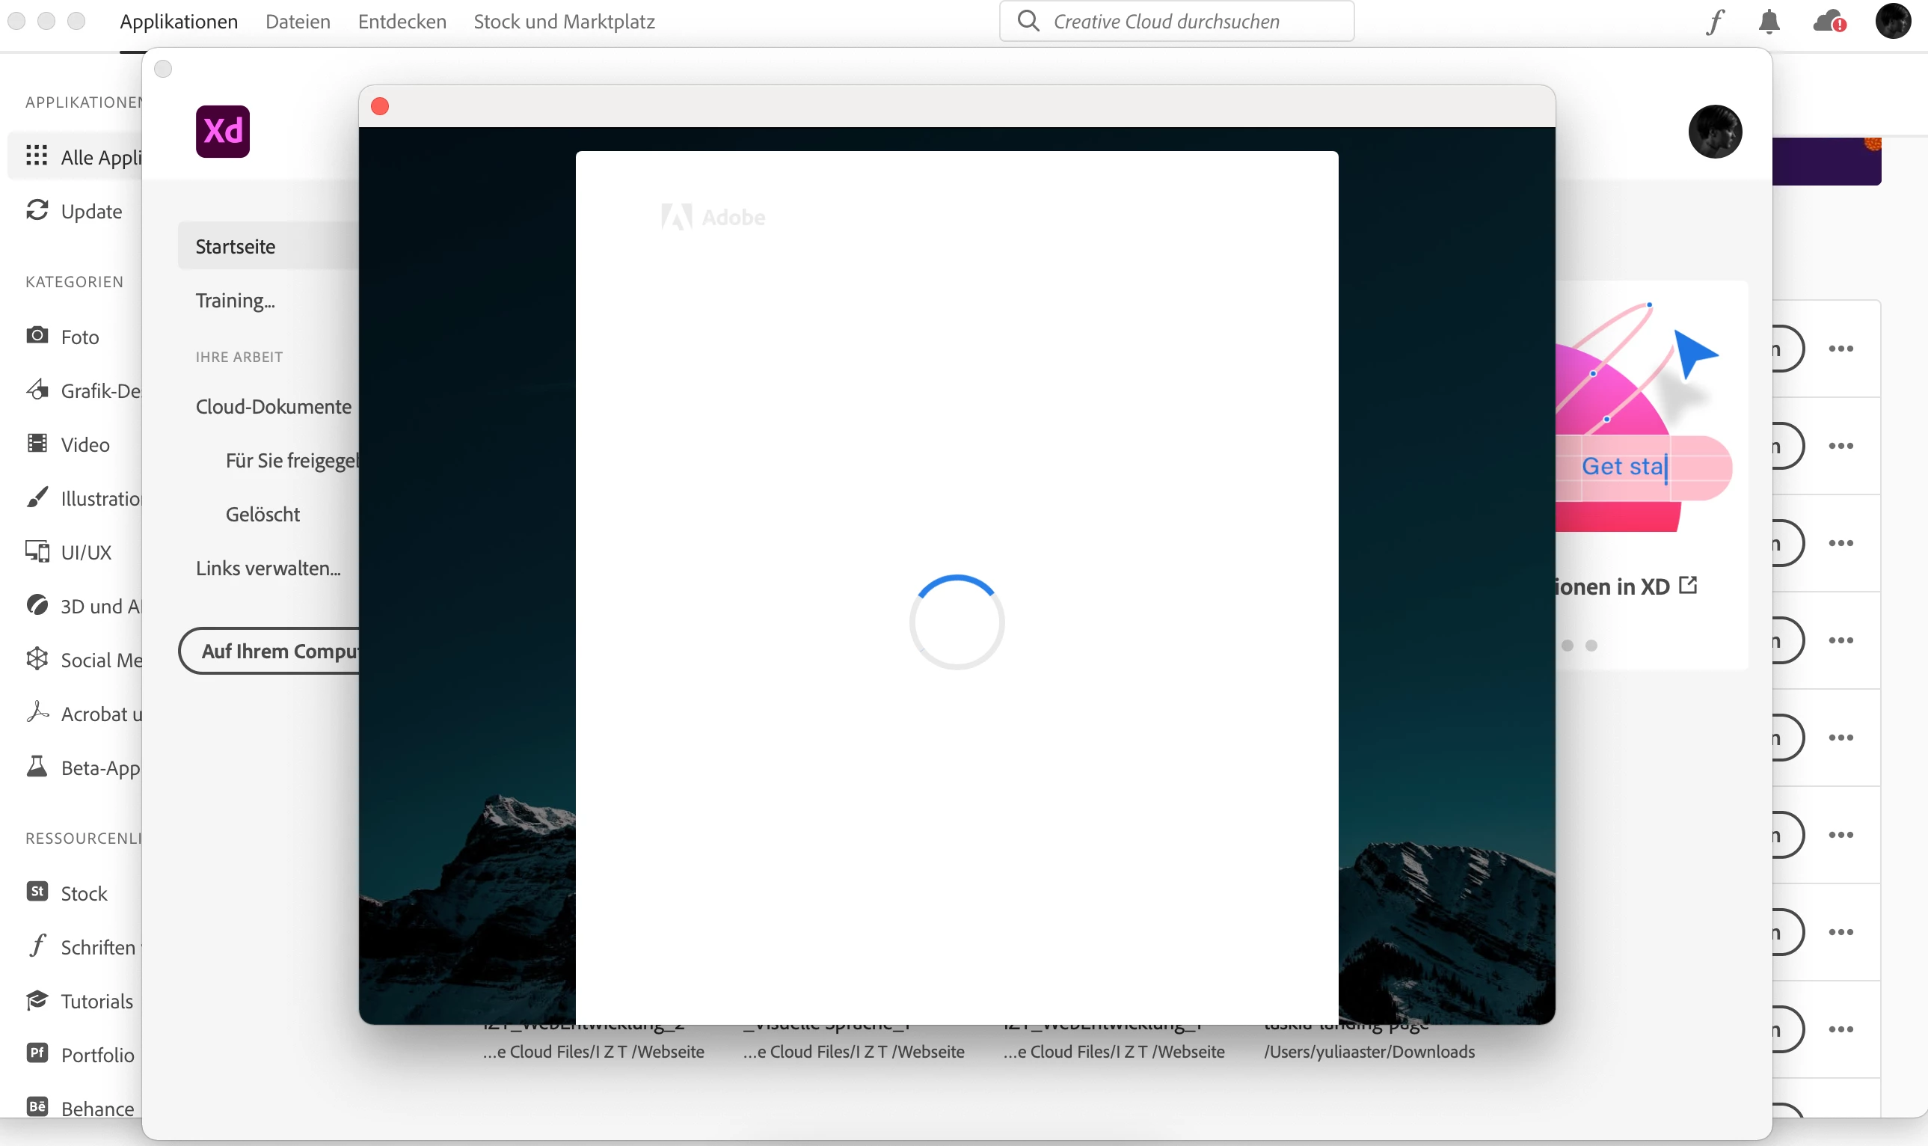
Task: Open the notifications bell
Action: pos(1769,22)
